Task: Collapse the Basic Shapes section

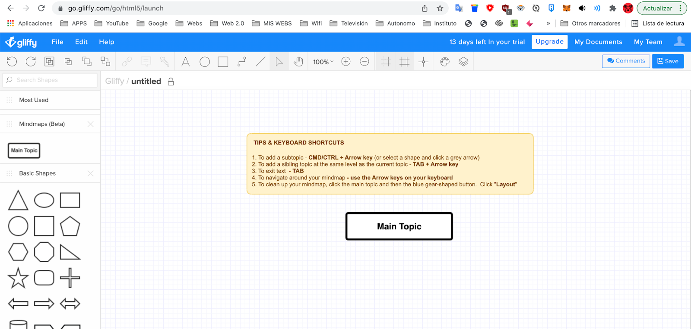Action: [38, 173]
